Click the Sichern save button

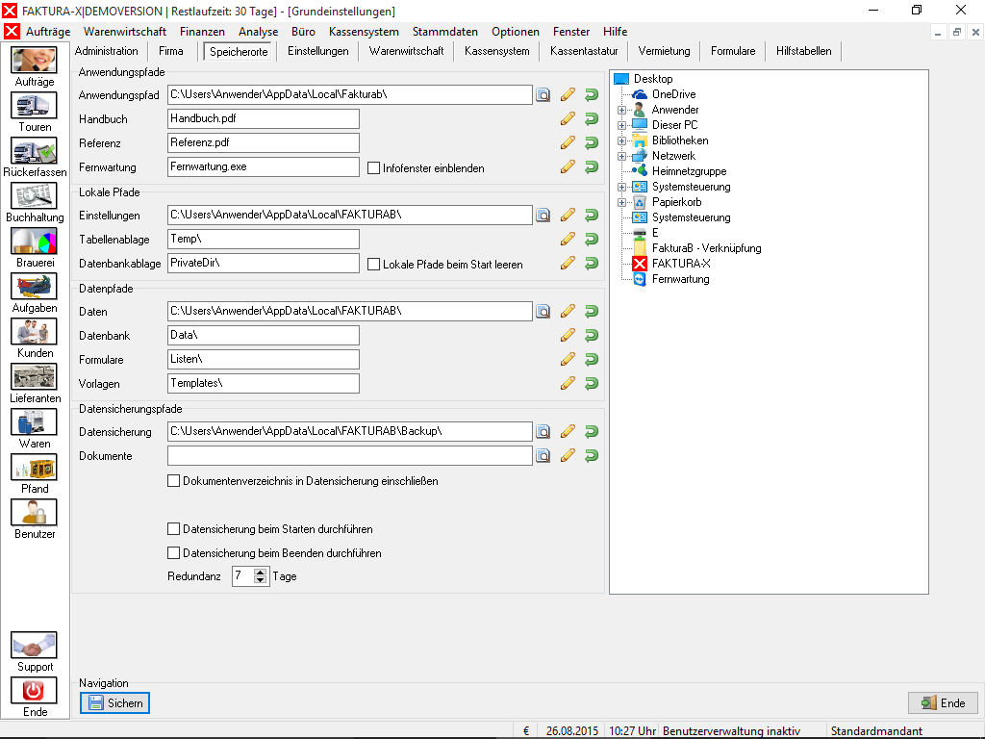point(115,702)
